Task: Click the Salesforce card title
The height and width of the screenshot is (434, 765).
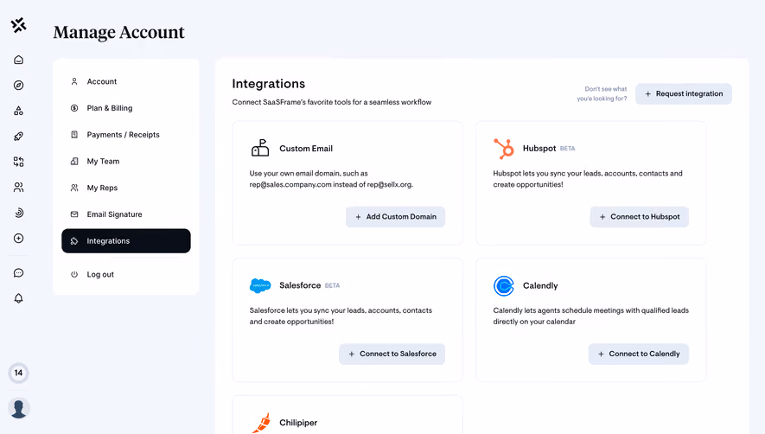Action: pos(300,285)
